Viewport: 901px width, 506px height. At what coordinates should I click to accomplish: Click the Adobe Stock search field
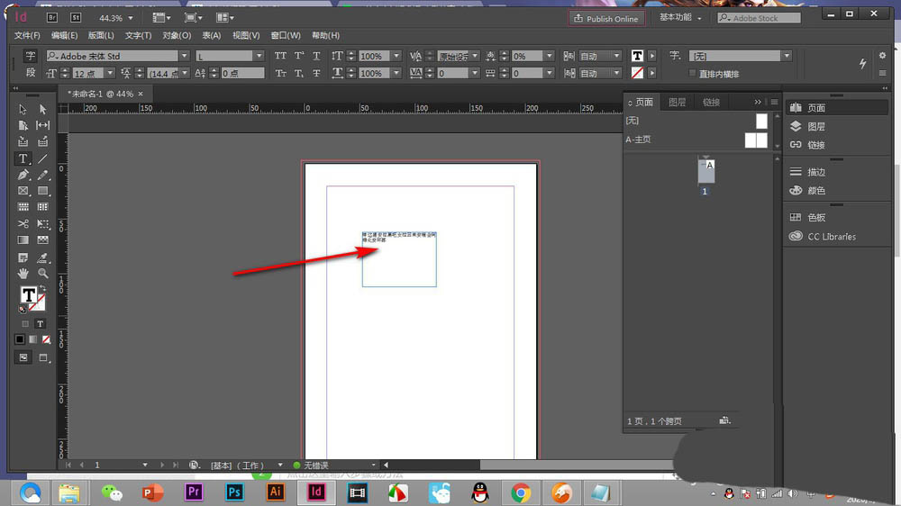[x=760, y=18]
